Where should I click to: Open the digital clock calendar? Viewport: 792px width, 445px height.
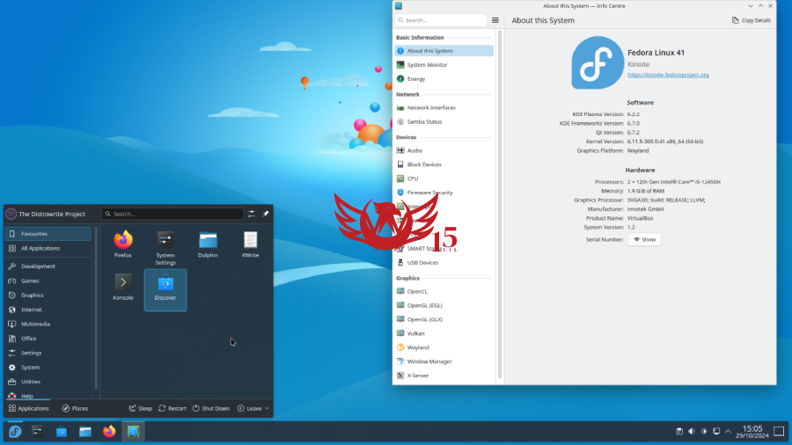[x=752, y=432]
